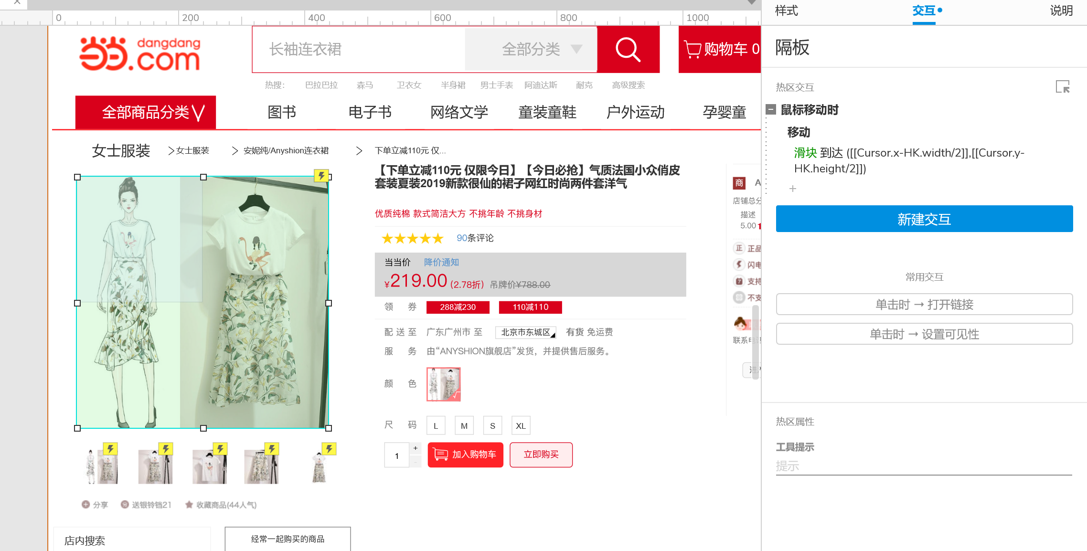Click the lightning interaction badge on main image
The width and height of the screenshot is (1087, 551).
pyautogui.click(x=321, y=176)
